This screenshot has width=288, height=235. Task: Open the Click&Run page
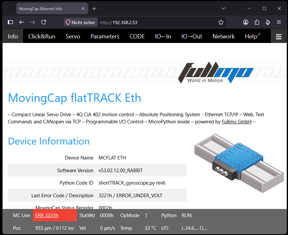tap(42, 36)
